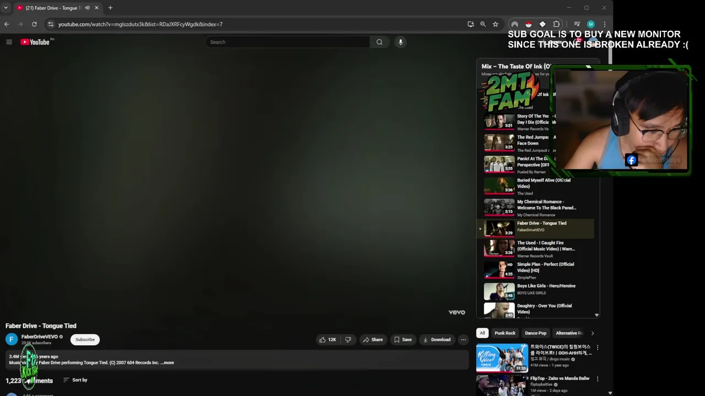The image size is (705, 396).
Task: Select the Punk Rock filter chip
Action: [x=505, y=333]
